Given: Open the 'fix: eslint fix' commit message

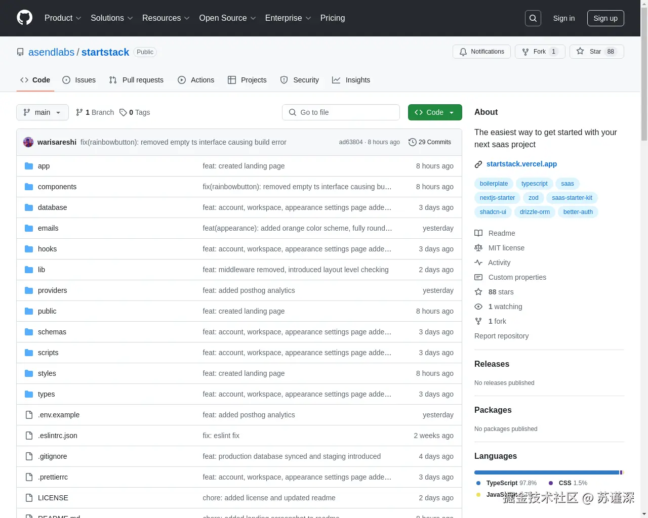Looking at the screenshot, I should point(221,436).
